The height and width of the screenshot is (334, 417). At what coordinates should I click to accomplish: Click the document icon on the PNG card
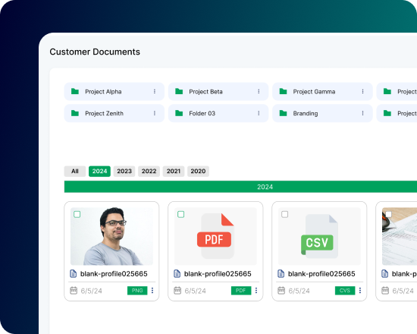point(73,273)
